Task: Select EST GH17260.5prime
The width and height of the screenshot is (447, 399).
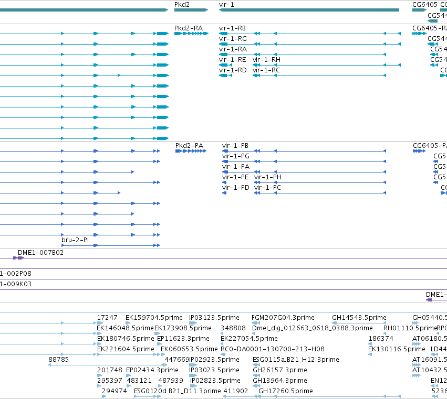Action: tap(286, 392)
